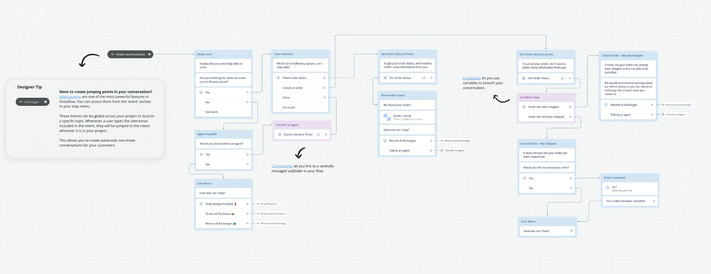Click the choice icon beside Check order status
This screenshot has height=274, width=711.
pyautogui.click(x=278, y=78)
